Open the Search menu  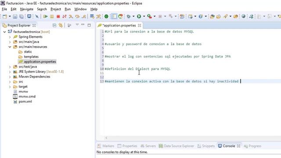[x=42, y=9]
